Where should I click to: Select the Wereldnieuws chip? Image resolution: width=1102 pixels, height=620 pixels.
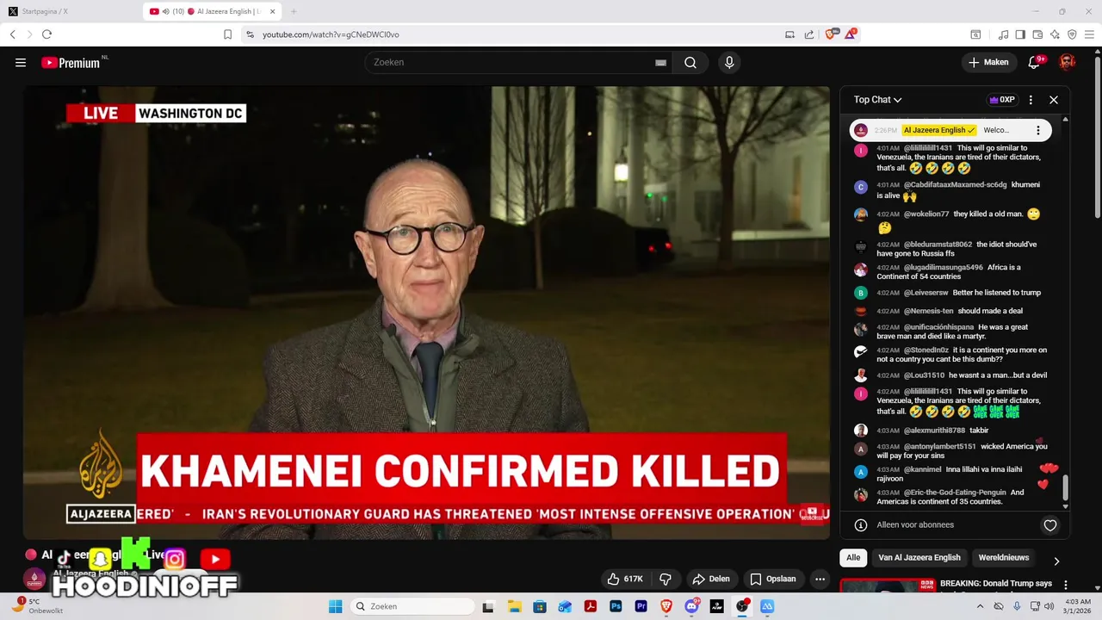[1004, 557]
